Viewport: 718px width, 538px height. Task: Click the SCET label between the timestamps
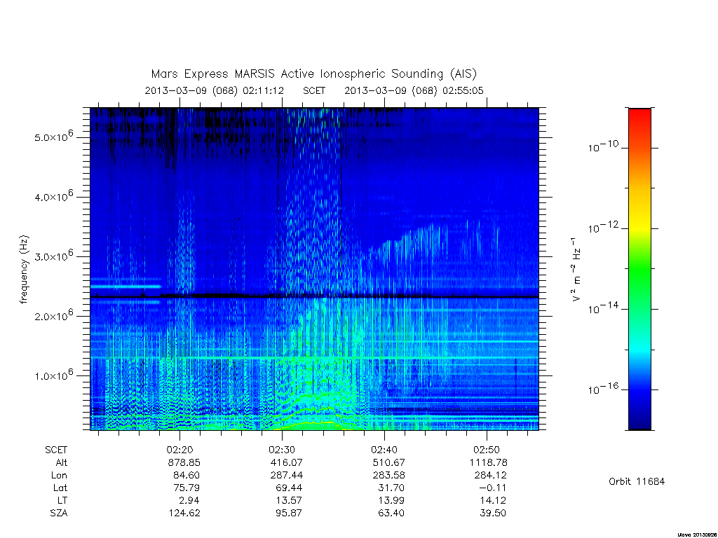pyautogui.click(x=314, y=90)
